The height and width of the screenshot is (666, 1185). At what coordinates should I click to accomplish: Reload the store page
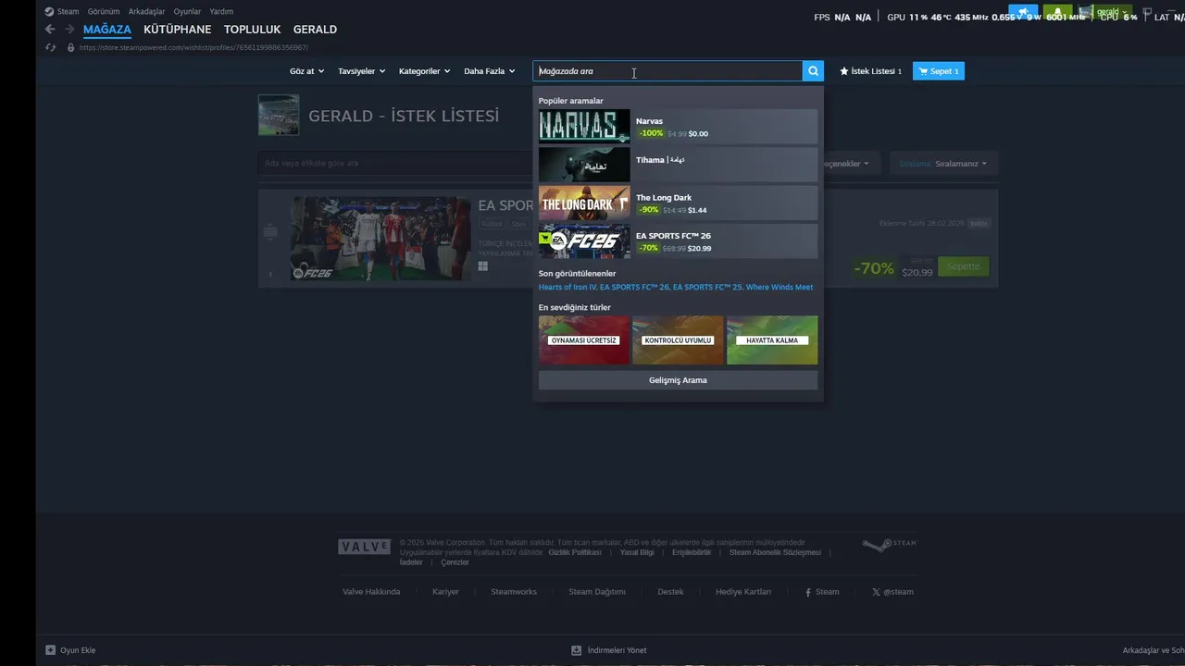tap(50, 47)
